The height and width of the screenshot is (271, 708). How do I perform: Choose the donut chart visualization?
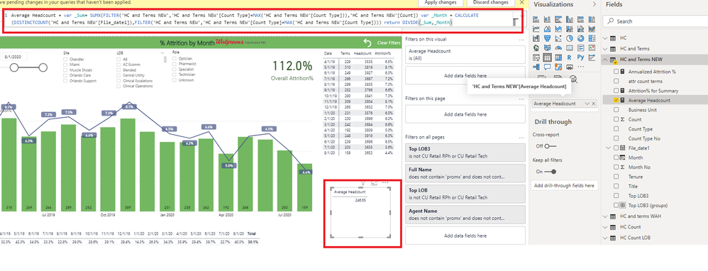pos(581,38)
